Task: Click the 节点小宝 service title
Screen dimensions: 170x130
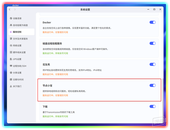Action: tap(47, 86)
